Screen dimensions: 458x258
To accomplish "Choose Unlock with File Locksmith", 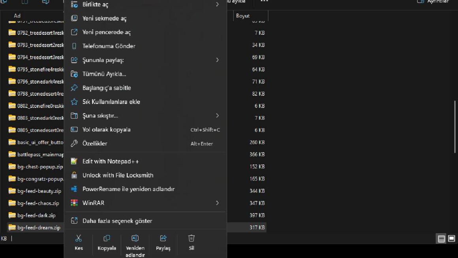I will pyautogui.click(x=145, y=175).
